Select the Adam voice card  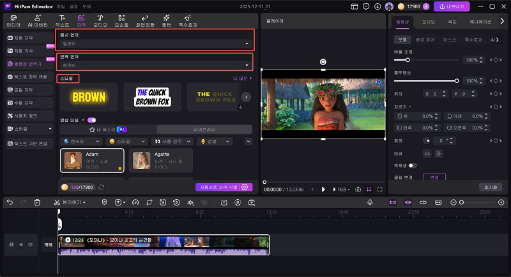92,160
